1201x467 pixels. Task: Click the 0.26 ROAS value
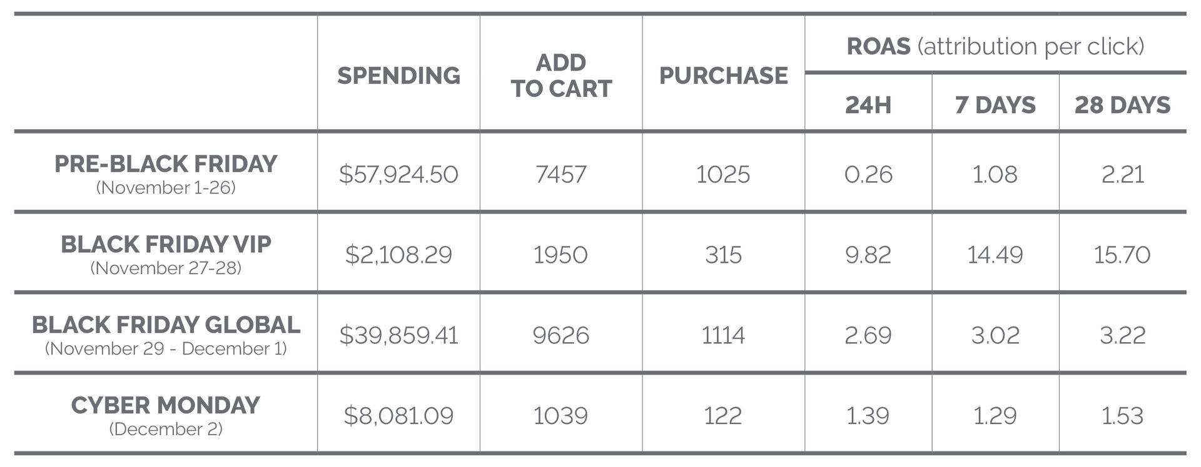click(x=868, y=174)
